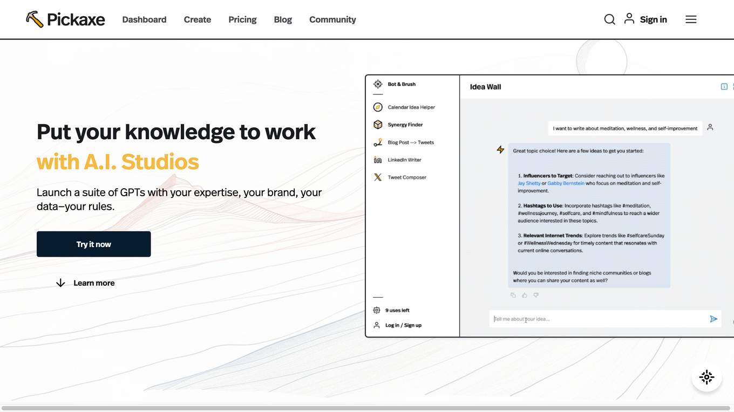
Task: Click the Gabby Bernstein link
Action: 566,183
